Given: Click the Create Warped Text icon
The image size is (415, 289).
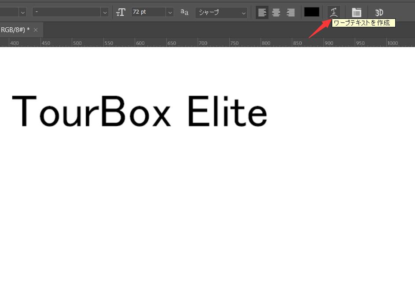Looking at the screenshot, I should pos(334,12).
